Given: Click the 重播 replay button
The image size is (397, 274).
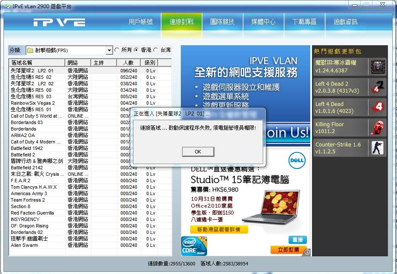Looking at the screenshot, I should pyautogui.click(x=297, y=240).
